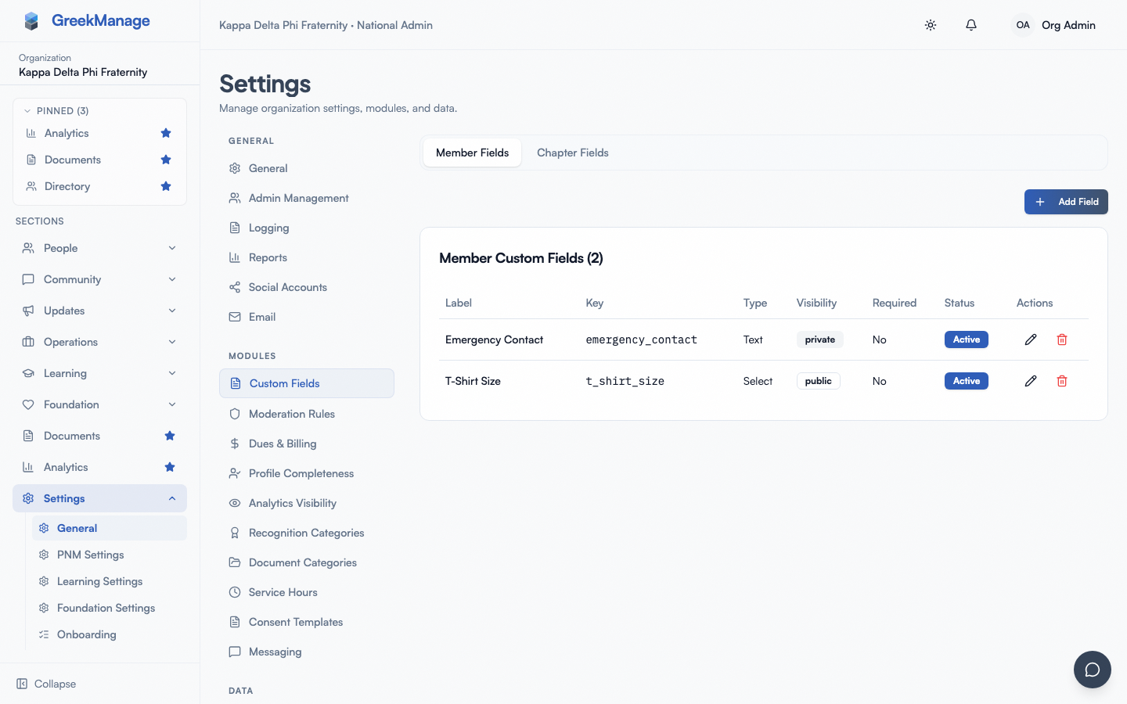1127x704 pixels.
Task: Open the chat support bubble
Action: 1093,670
